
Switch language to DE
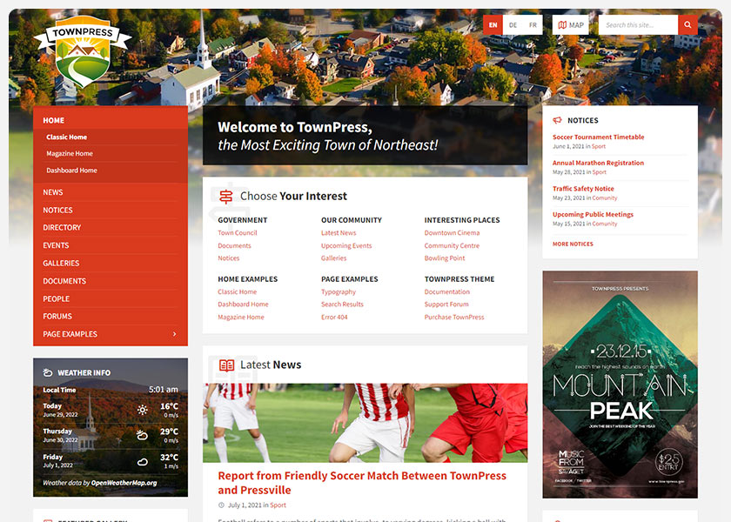tap(513, 24)
